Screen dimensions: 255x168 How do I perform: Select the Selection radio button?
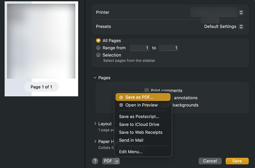coord(98,55)
